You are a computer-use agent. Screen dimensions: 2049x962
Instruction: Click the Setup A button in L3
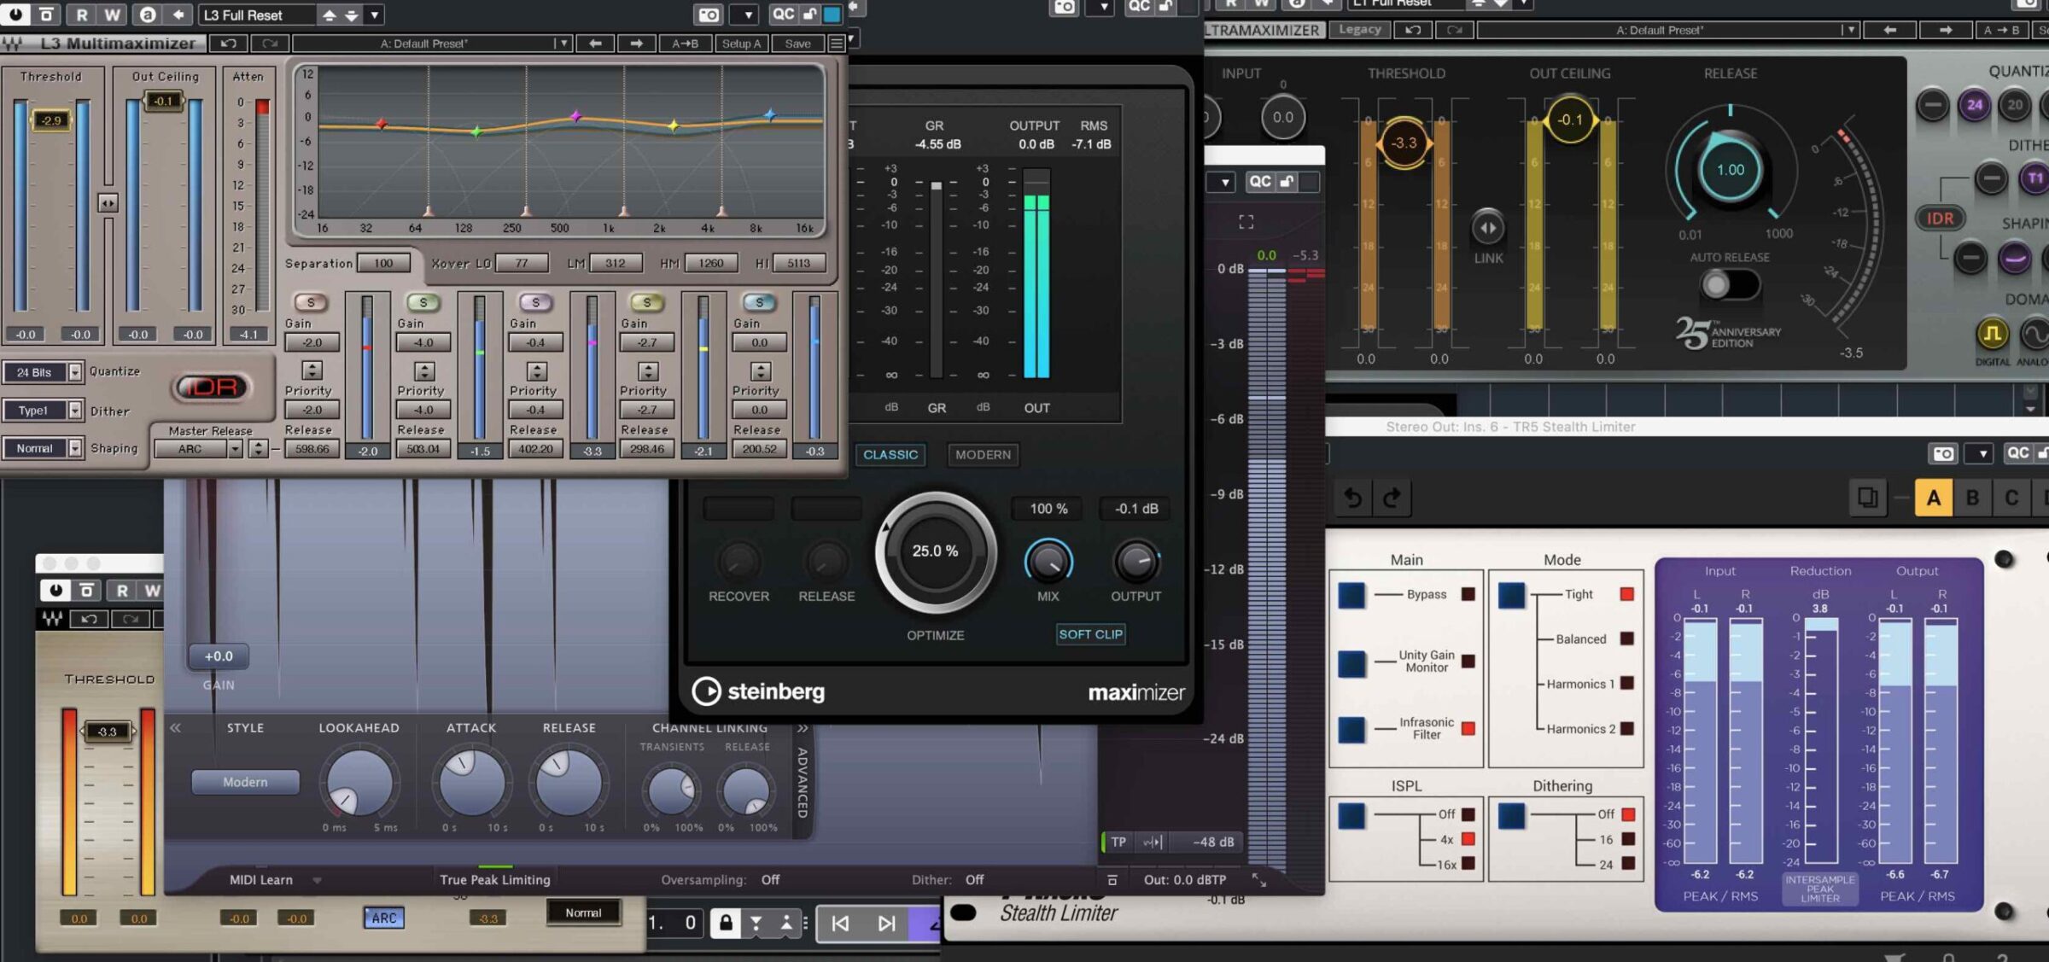tap(741, 44)
